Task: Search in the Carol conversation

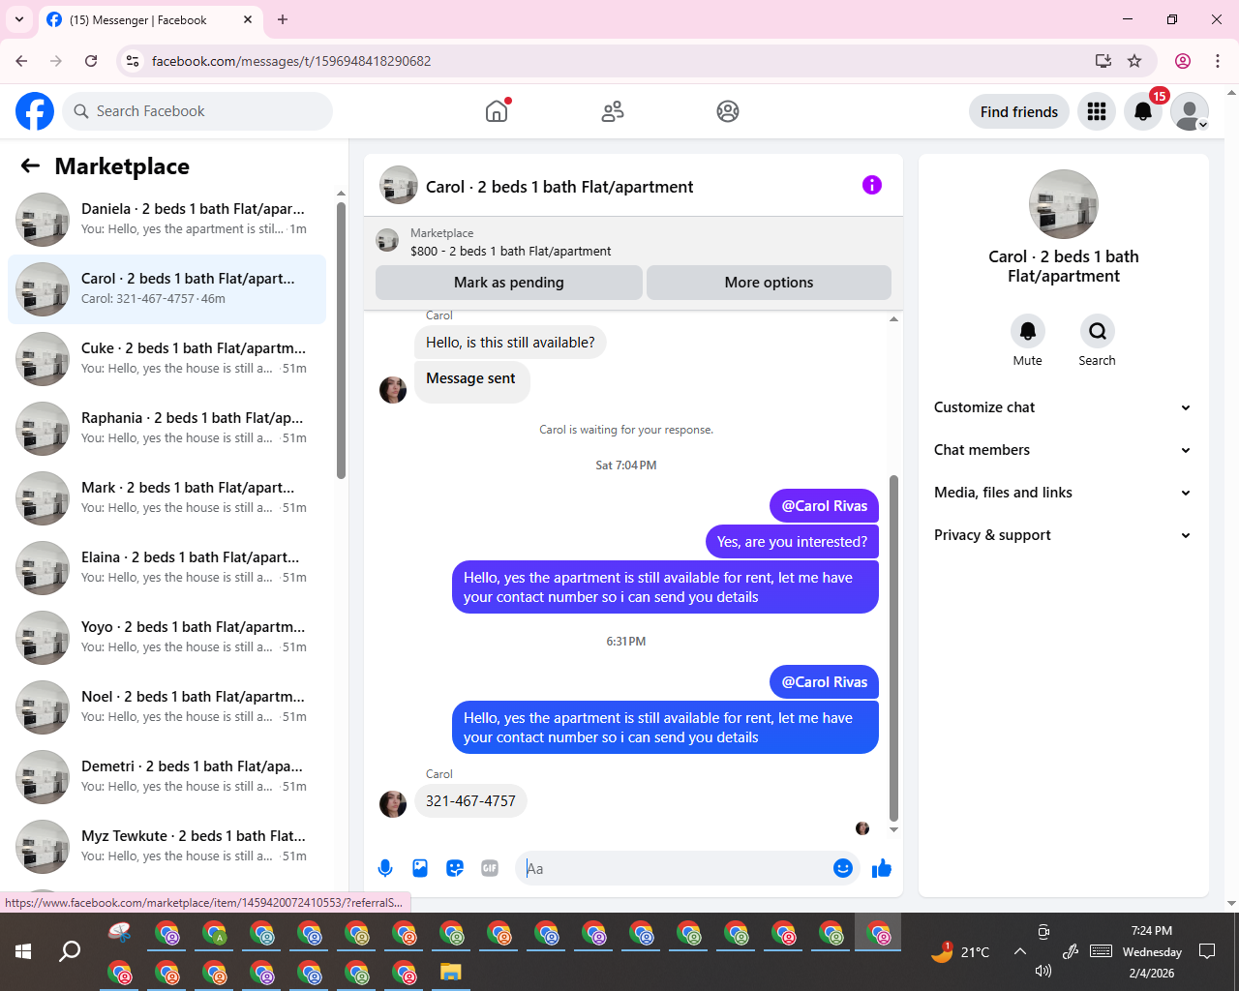Action: tap(1098, 331)
